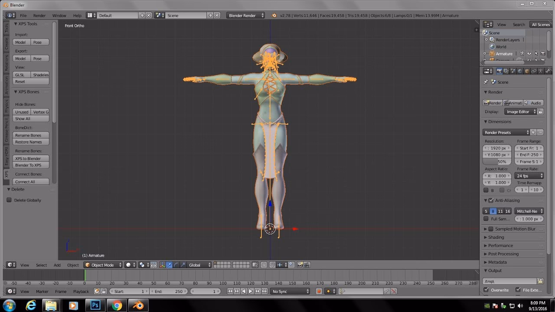
Task: Click the Export Pose button
Action: tap(40, 58)
